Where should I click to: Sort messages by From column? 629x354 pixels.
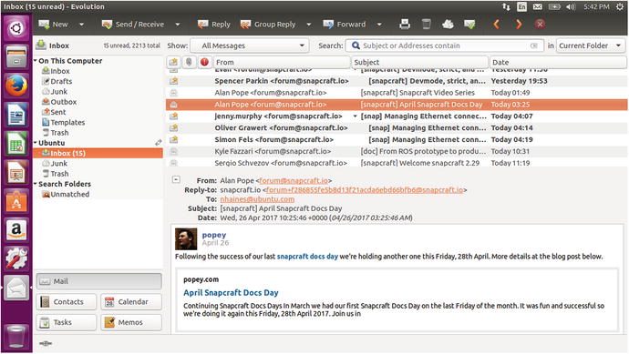click(x=282, y=62)
